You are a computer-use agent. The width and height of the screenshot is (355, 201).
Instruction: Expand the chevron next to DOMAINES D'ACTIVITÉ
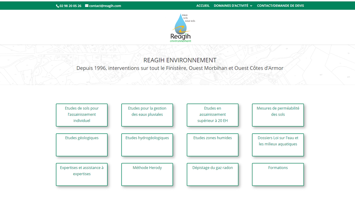[x=251, y=6]
